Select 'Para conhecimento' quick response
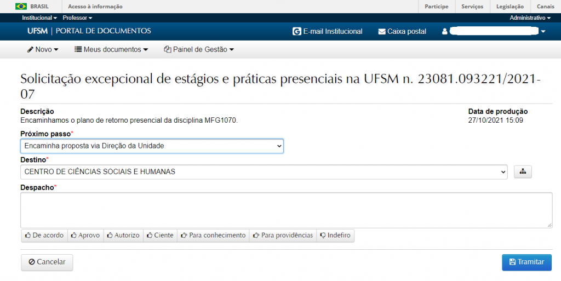This screenshot has height=281, width=561. [x=213, y=236]
